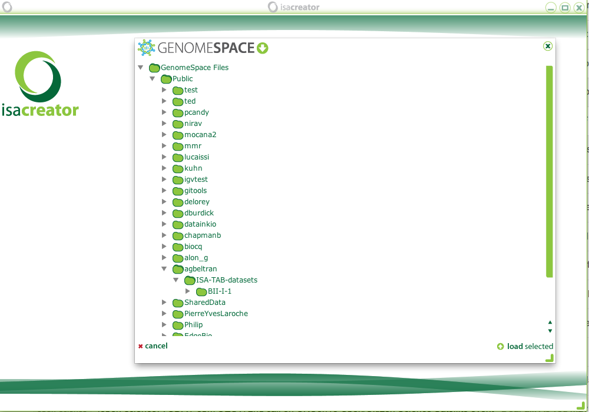
Task: Select the gitools folder icon
Action: coord(178,191)
